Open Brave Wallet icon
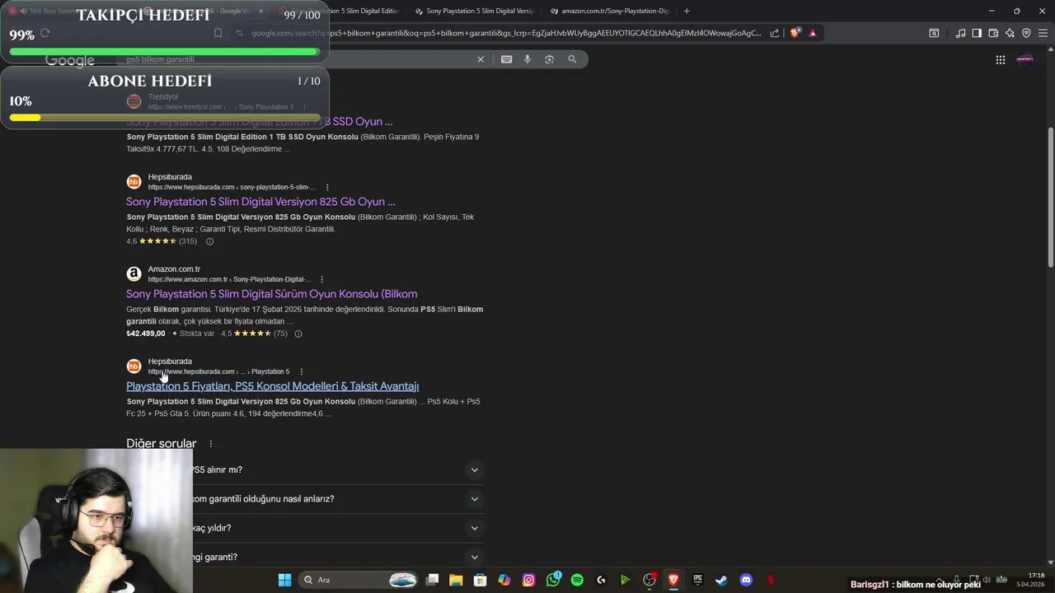 click(993, 33)
